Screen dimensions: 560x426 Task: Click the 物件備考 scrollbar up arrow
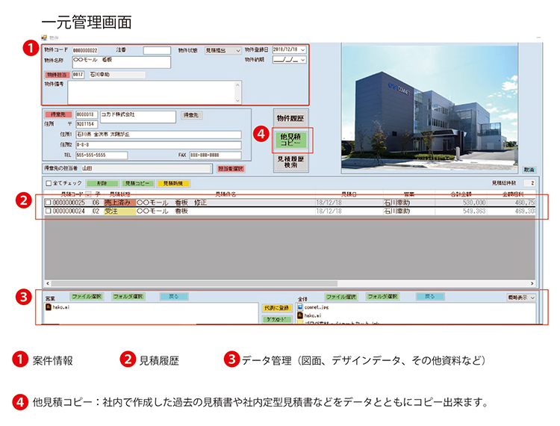[238, 84]
